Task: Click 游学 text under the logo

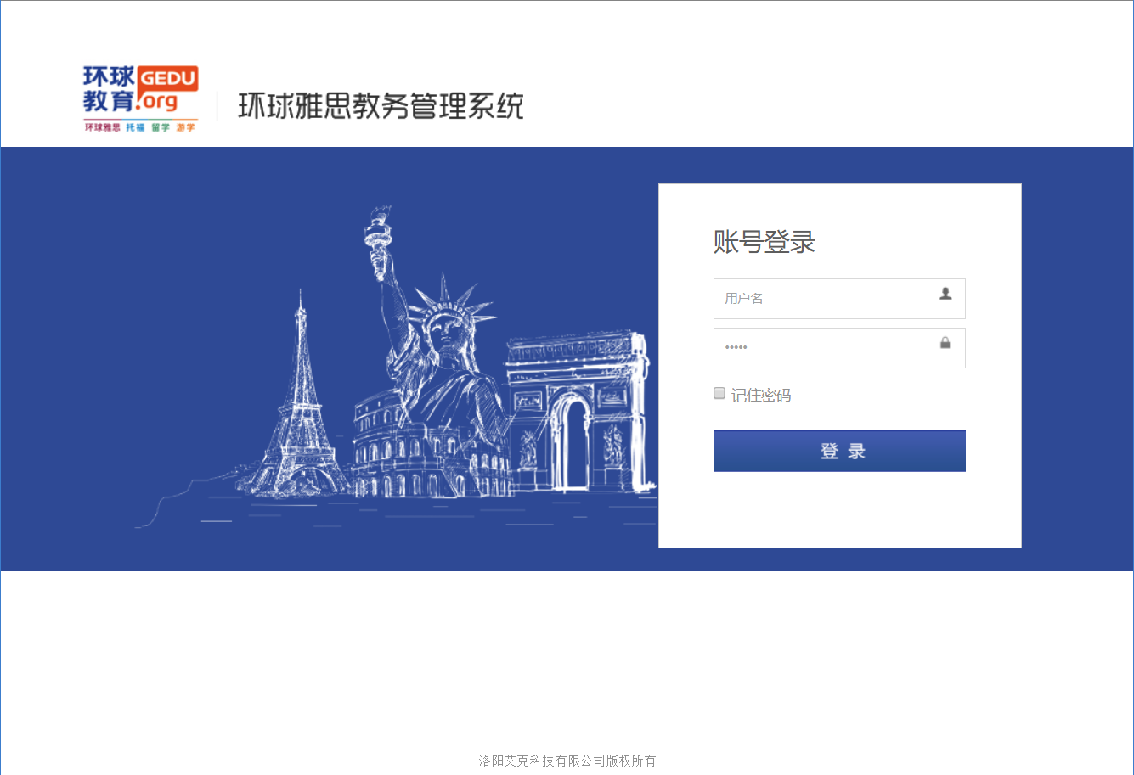Action: point(186,127)
